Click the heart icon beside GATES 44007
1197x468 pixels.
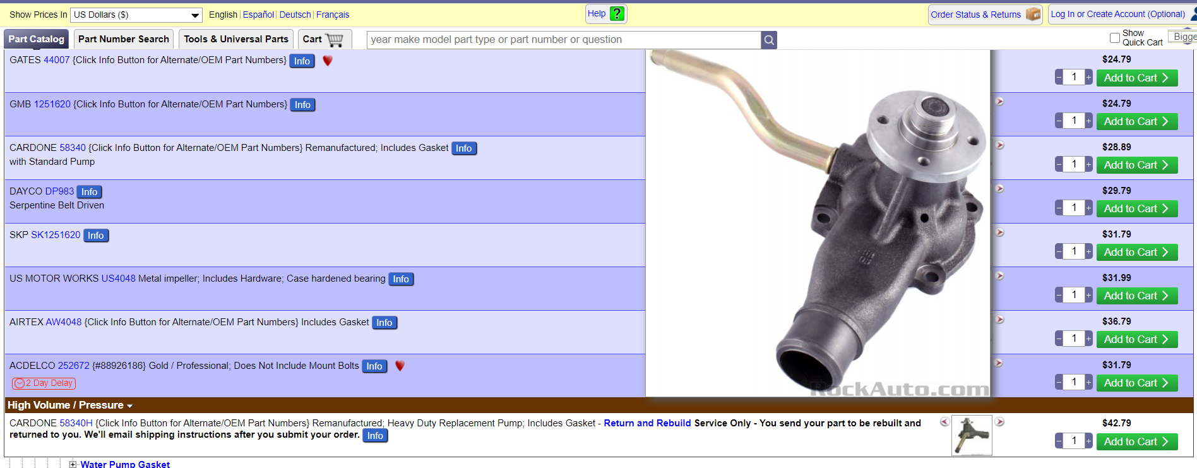pos(328,61)
